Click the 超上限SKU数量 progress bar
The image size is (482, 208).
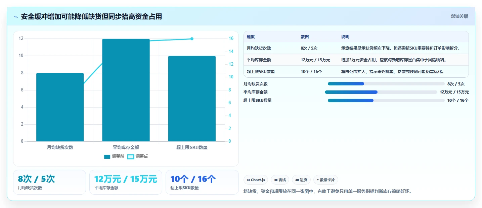pos(386,100)
